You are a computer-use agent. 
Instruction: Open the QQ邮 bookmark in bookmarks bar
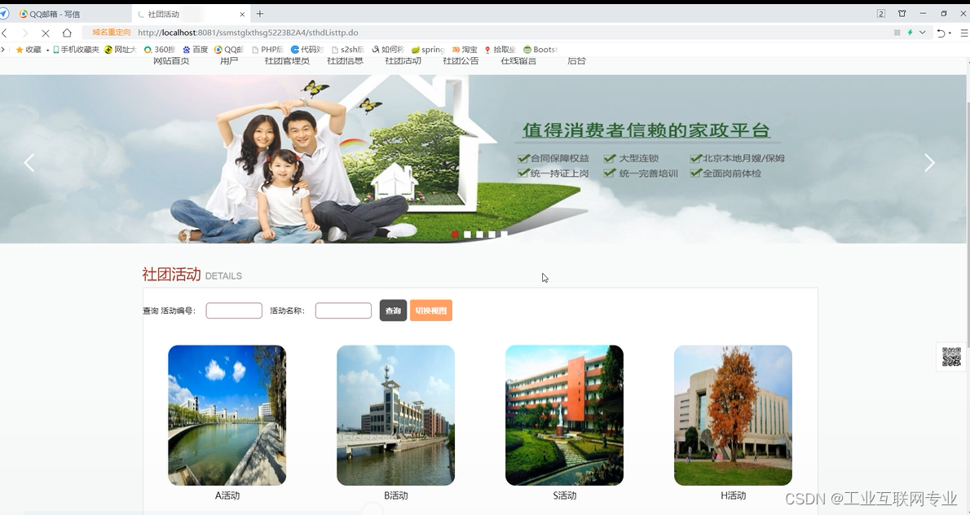click(229, 50)
